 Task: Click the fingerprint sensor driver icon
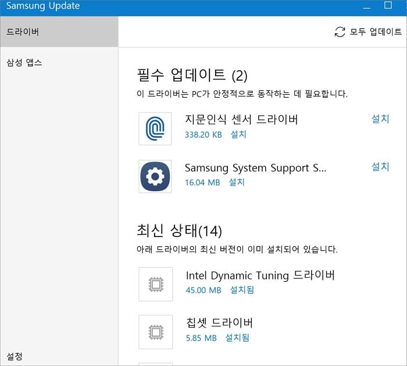(x=155, y=128)
